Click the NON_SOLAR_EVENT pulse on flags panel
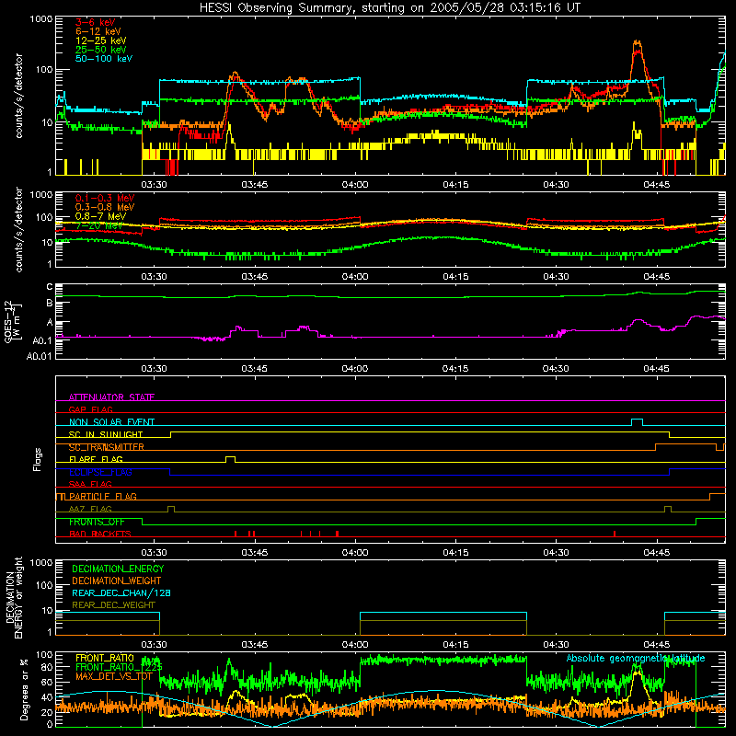Screen dimensions: 736x736 637,421
